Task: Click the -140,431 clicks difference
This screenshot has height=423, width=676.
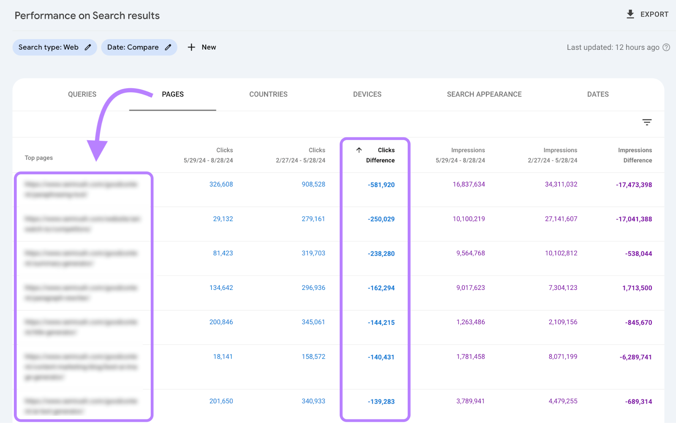Action: 381,357
